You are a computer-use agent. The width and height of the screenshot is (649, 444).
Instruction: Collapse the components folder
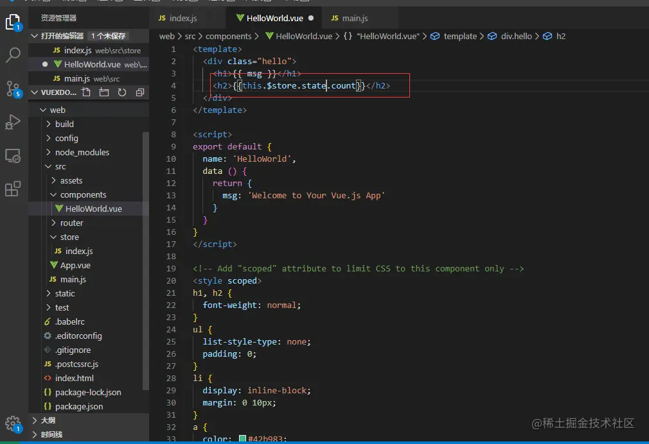(x=53, y=194)
